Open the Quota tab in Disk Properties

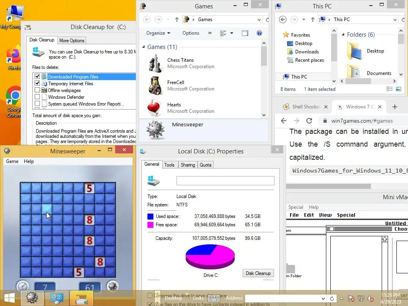pos(205,165)
